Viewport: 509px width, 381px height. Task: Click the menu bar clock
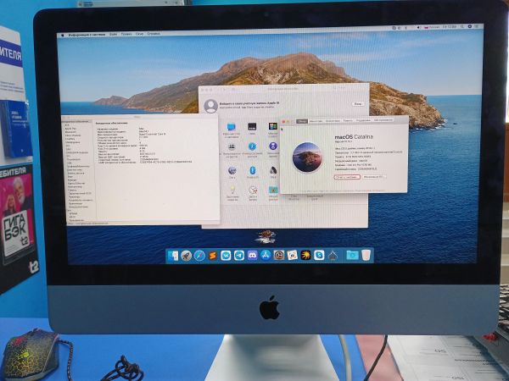click(x=449, y=27)
